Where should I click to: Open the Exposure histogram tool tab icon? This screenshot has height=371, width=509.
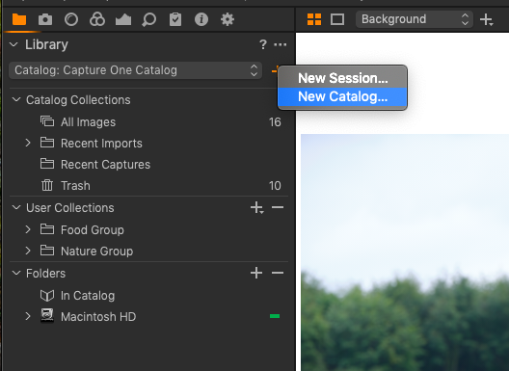(x=123, y=20)
